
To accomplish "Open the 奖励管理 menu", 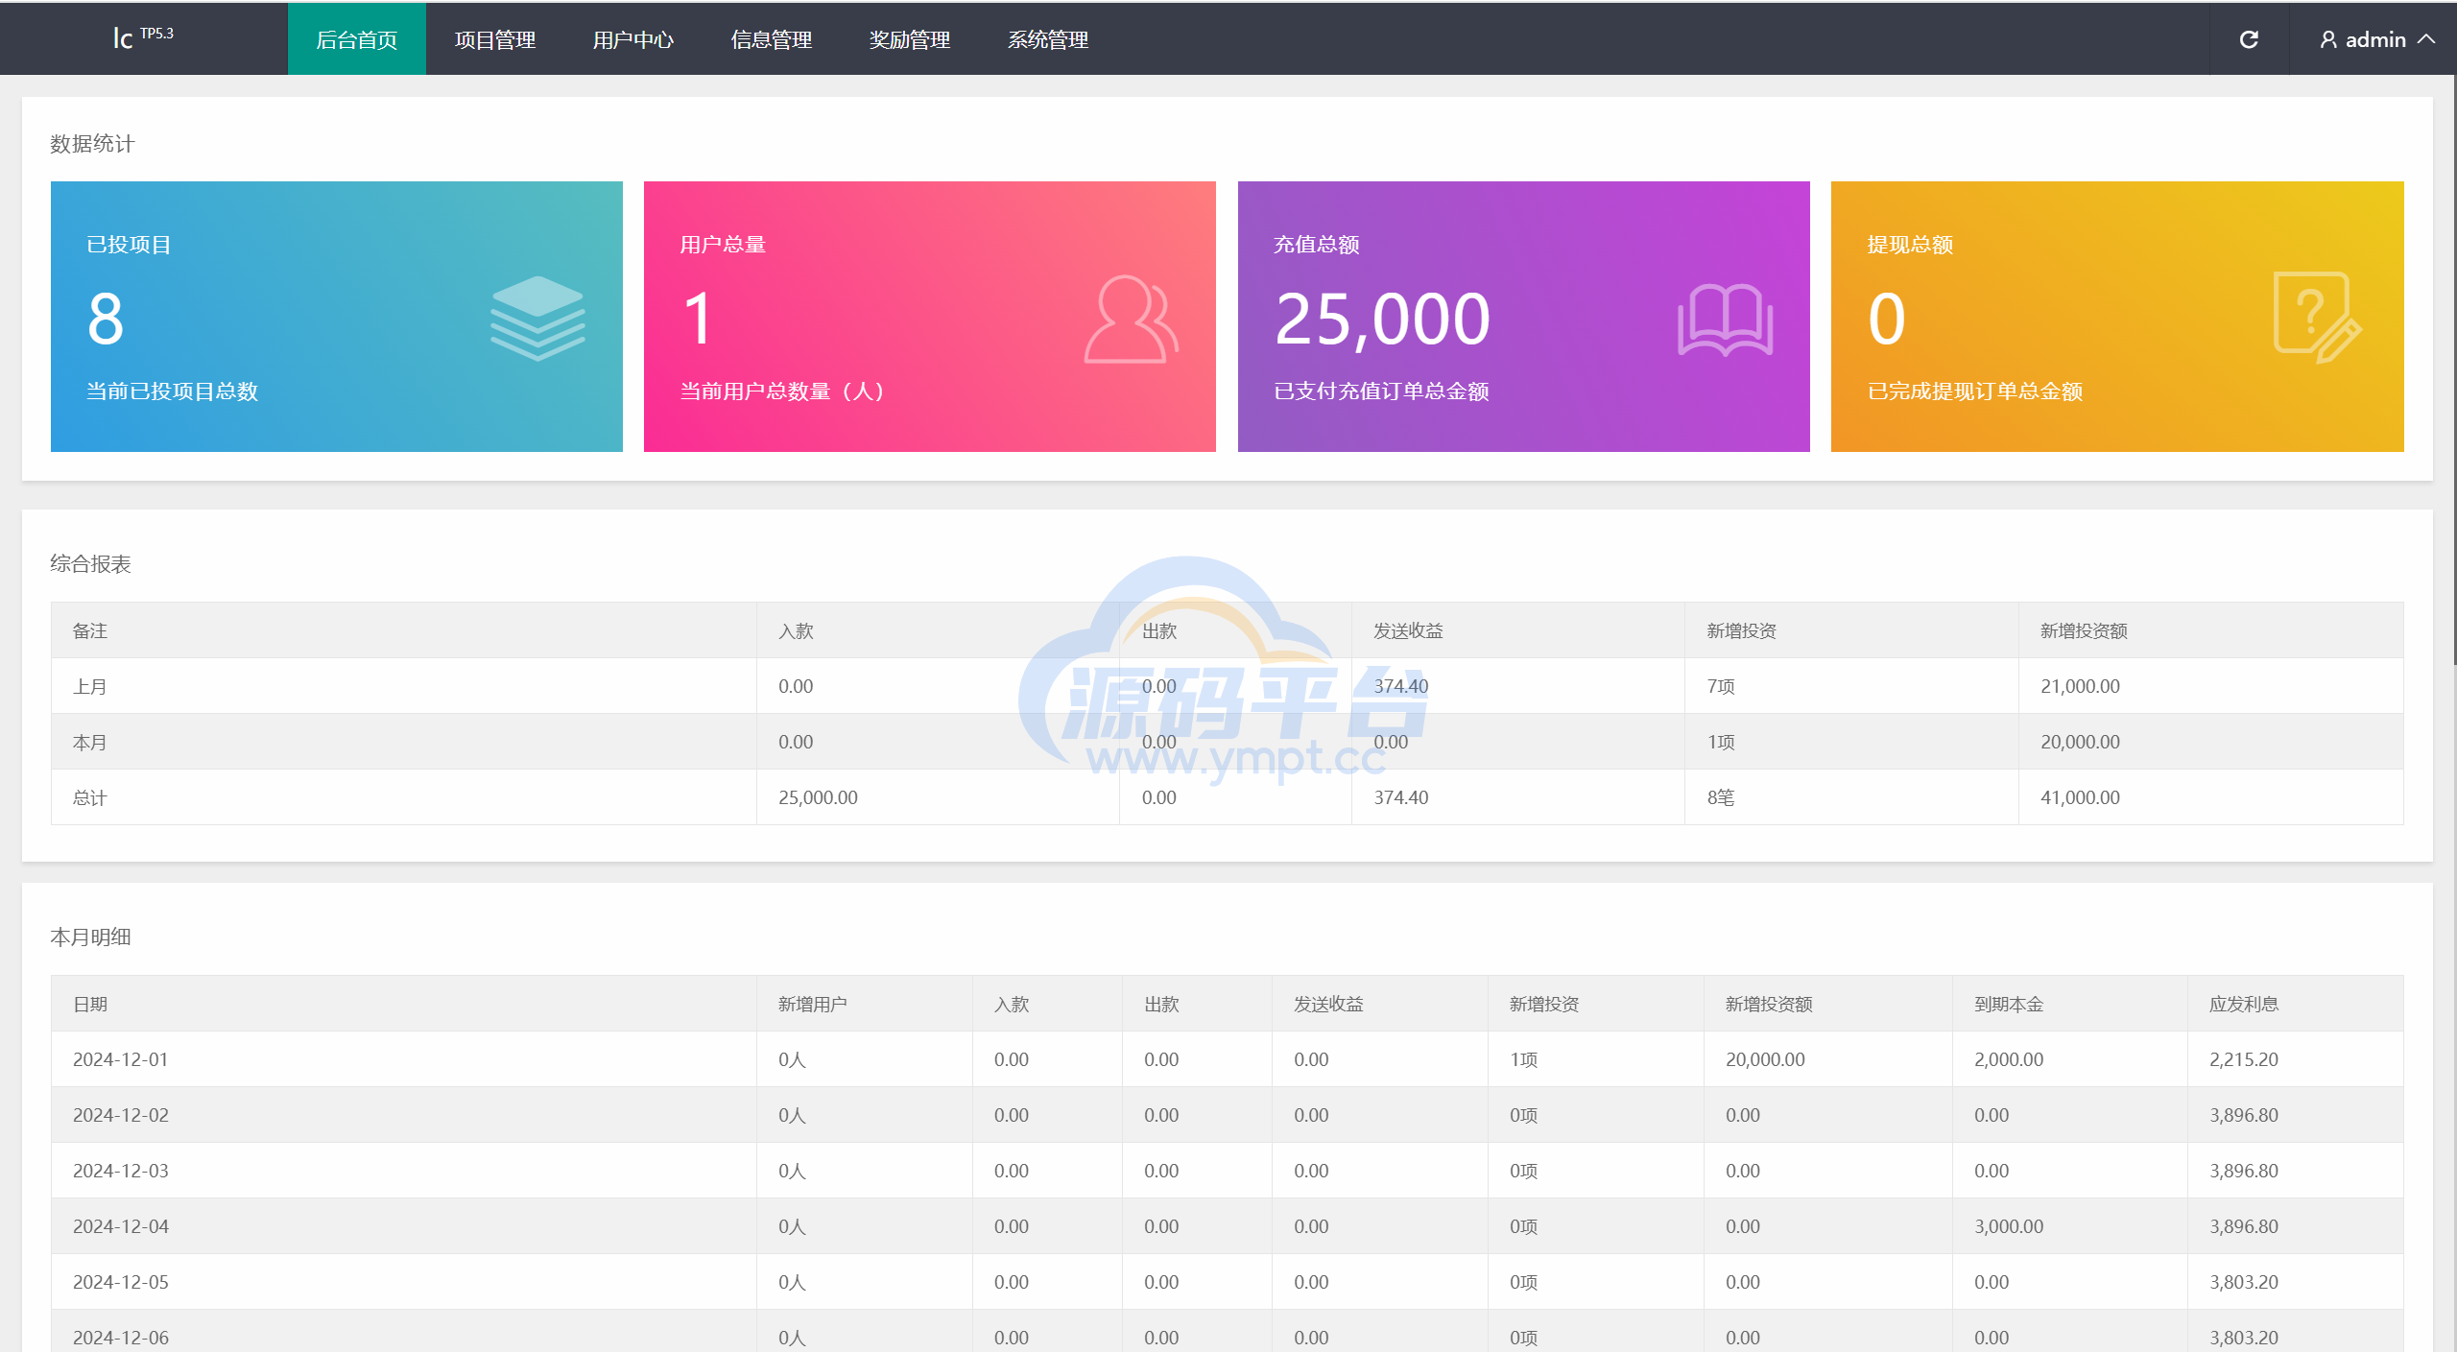I will [x=910, y=39].
